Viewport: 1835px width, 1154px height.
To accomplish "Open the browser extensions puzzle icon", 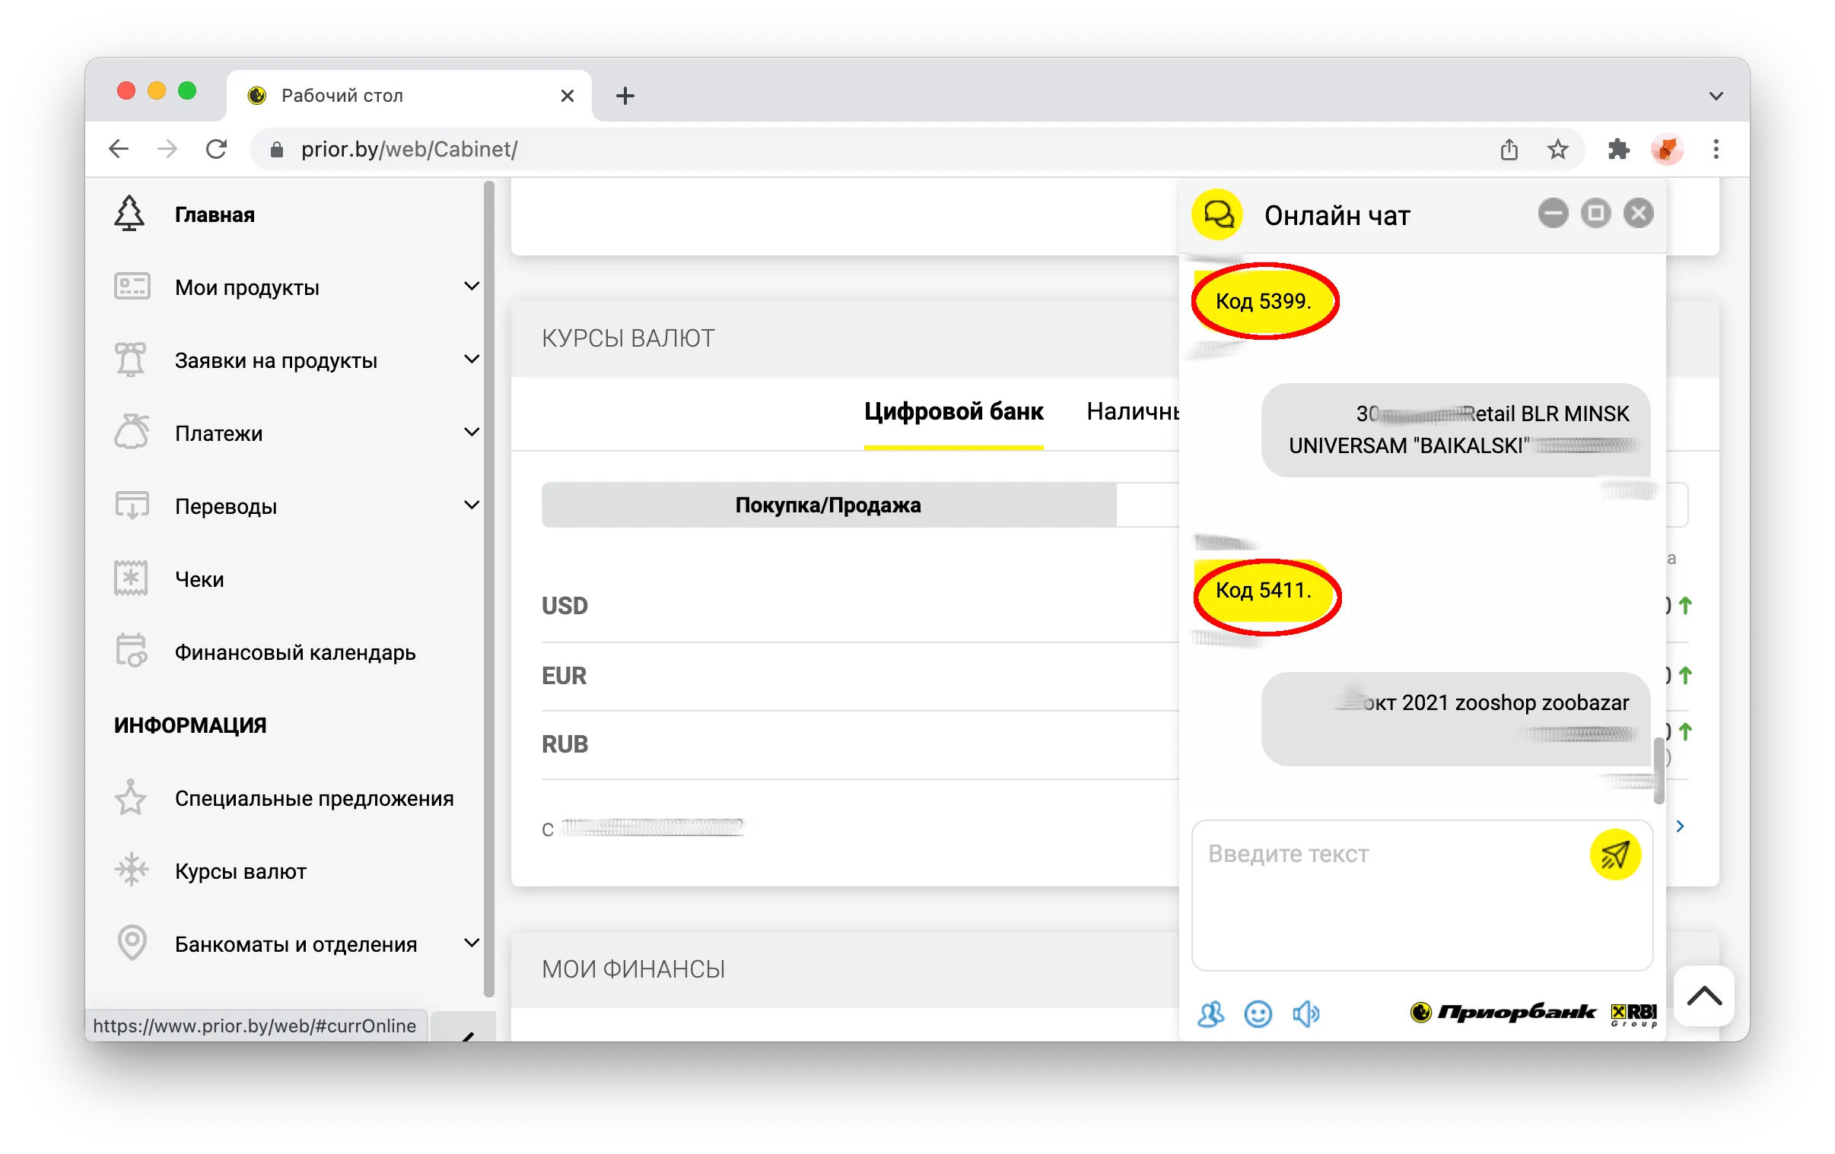I will click(x=1619, y=149).
